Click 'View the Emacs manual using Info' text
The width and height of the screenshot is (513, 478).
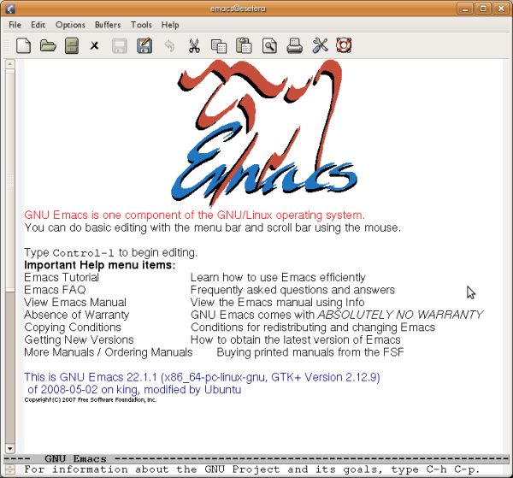click(277, 303)
